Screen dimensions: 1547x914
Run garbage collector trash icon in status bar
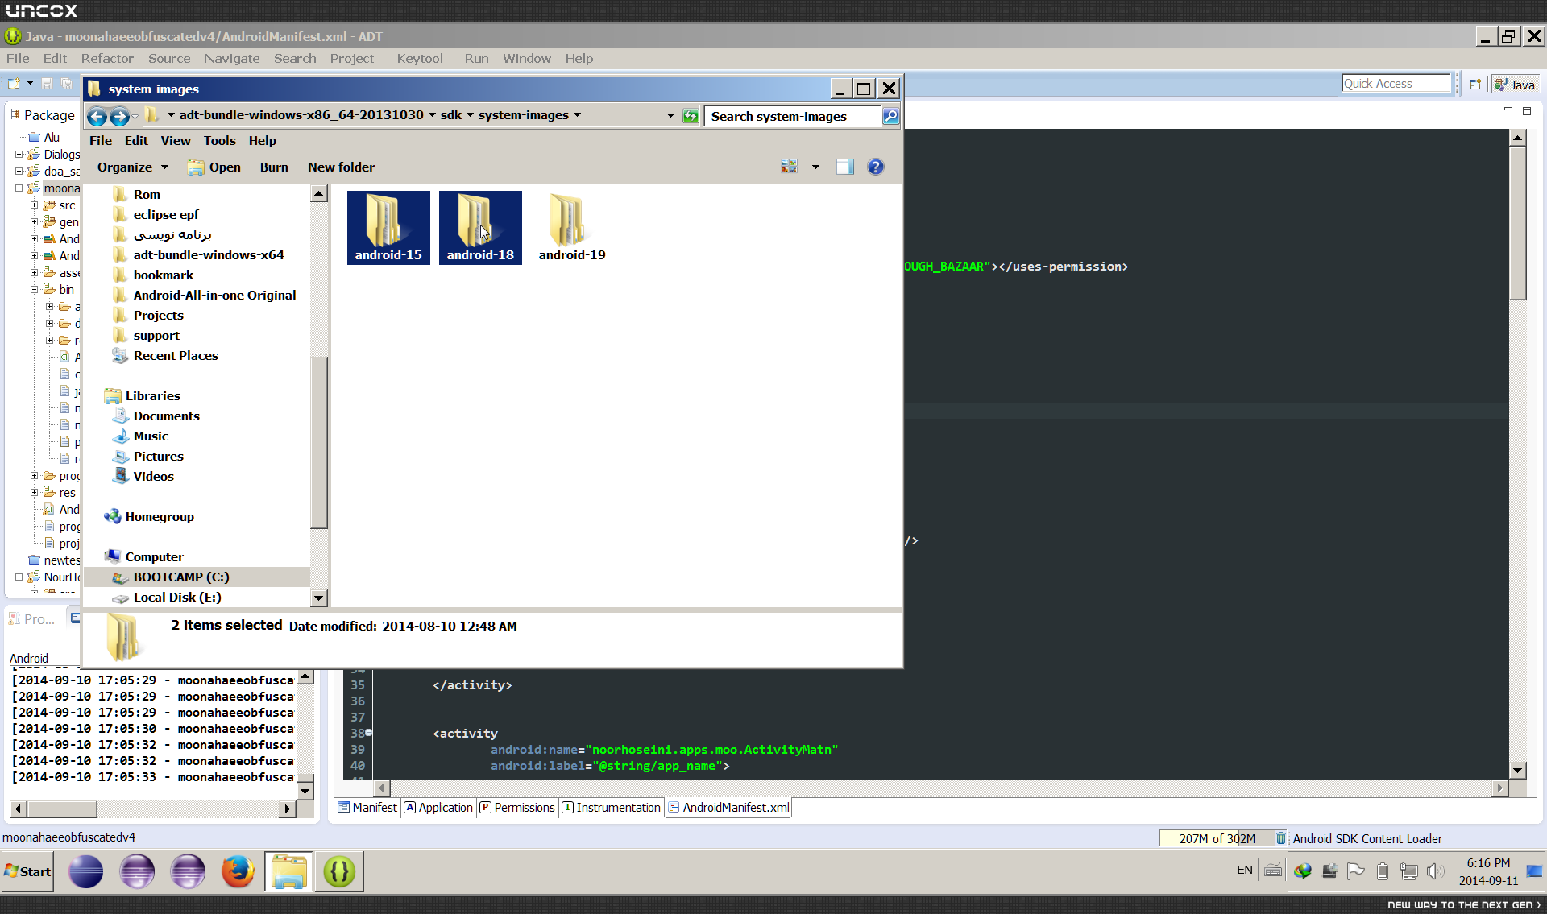pyautogui.click(x=1280, y=838)
